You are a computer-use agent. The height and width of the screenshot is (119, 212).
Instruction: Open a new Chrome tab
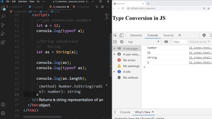[x=148, y=4]
